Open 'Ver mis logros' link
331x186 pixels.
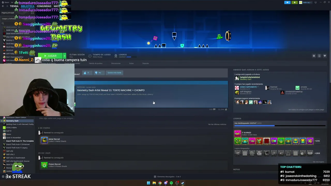tap(318, 162)
